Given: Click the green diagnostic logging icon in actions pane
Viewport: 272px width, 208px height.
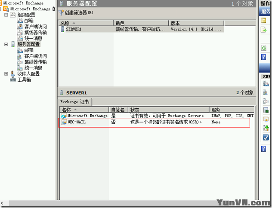Looking at the screenshot, I should click(266, 110).
